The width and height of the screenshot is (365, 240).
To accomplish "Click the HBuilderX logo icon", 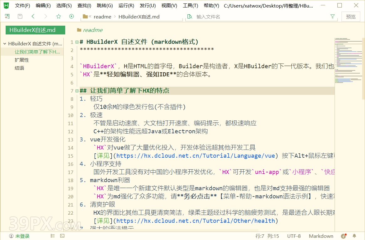I will pos(6,5).
